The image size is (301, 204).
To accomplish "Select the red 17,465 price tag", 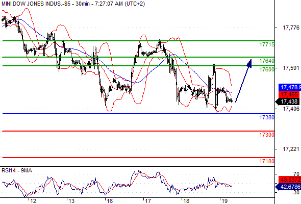I will click(x=289, y=94).
